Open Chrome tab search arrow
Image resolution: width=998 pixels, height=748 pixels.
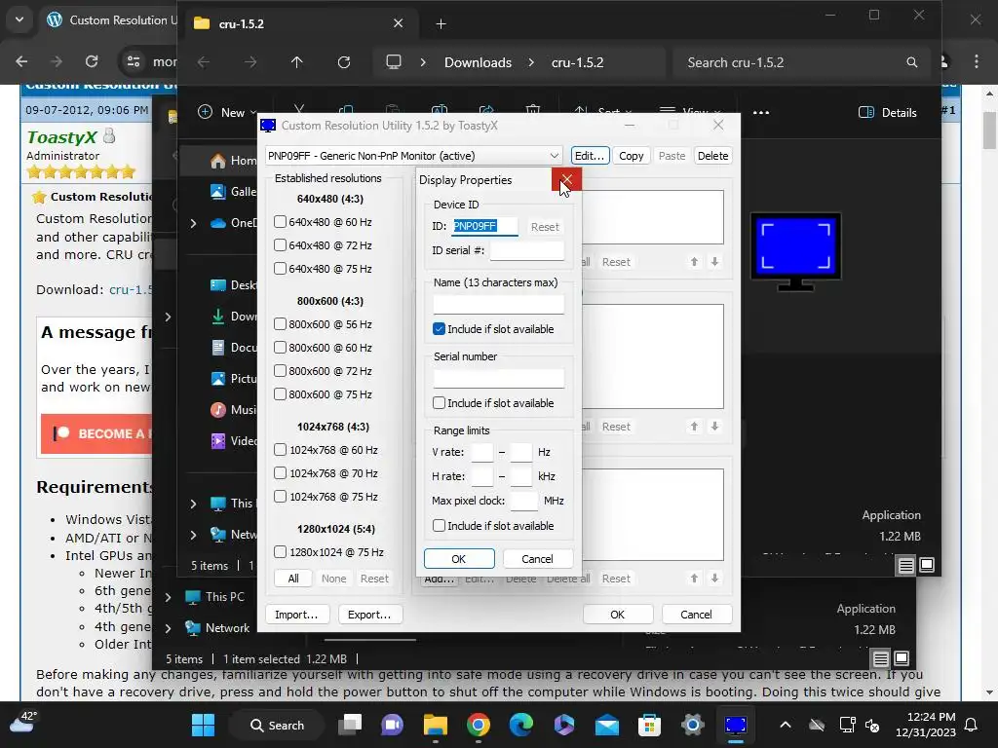point(19,19)
